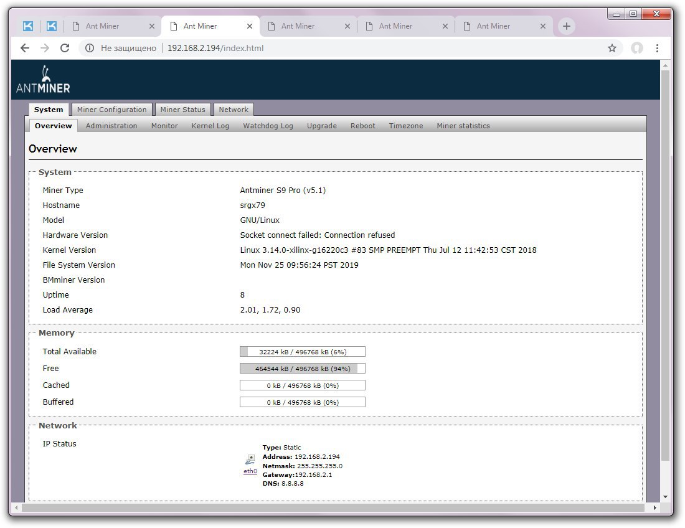Go back to previous page
Image resolution: width=685 pixels, height=528 pixels.
click(x=25, y=48)
